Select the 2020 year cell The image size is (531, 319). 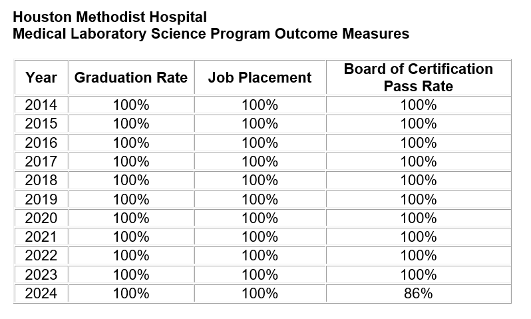point(41,218)
